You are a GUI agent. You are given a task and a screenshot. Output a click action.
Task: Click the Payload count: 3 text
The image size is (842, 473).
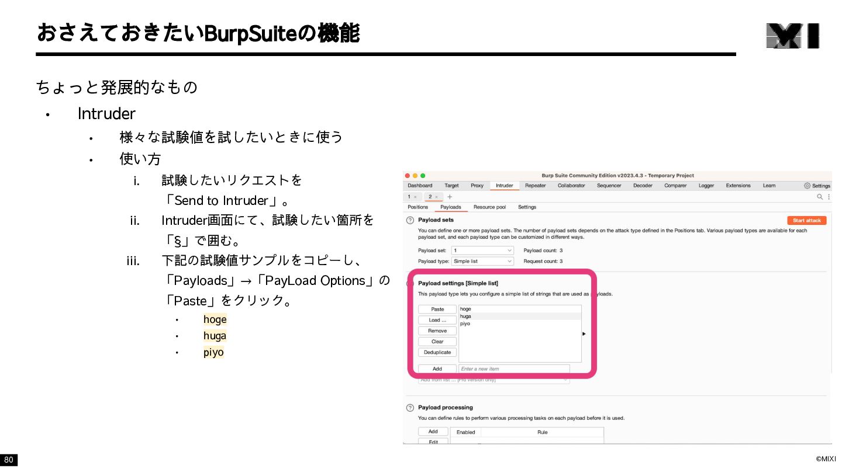point(543,251)
